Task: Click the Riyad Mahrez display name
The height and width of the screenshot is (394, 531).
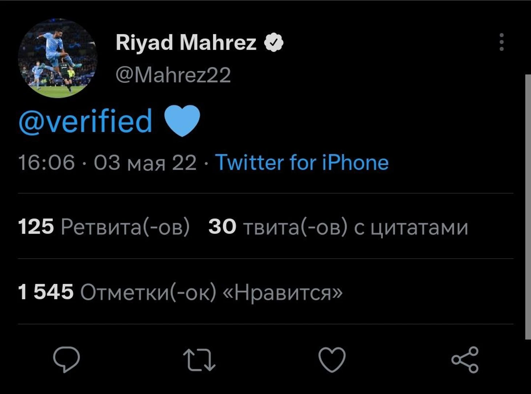Action: click(x=186, y=42)
